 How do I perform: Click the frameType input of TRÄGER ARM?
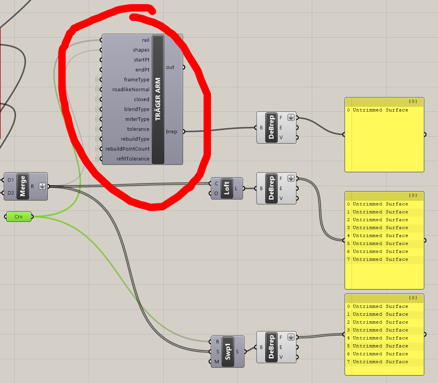point(137,79)
